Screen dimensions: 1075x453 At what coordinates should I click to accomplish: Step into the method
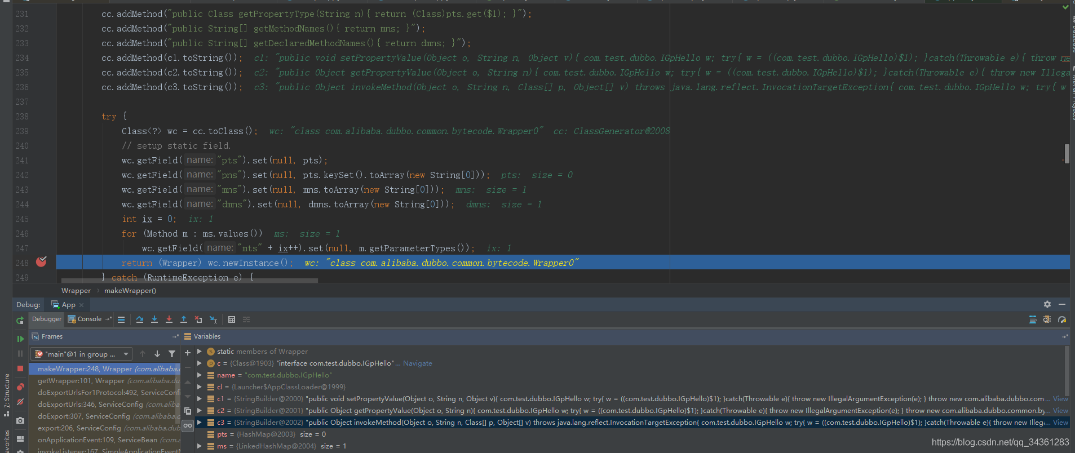pos(154,319)
